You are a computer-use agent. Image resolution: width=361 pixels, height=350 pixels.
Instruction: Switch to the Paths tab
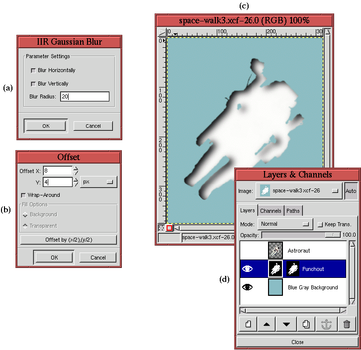pos(293,211)
